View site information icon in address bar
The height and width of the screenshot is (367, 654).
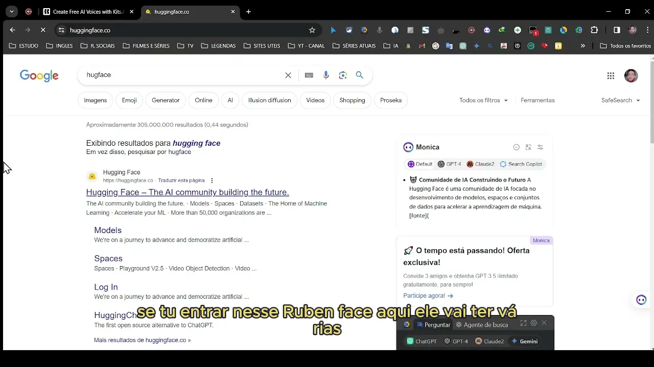(x=61, y=30)
